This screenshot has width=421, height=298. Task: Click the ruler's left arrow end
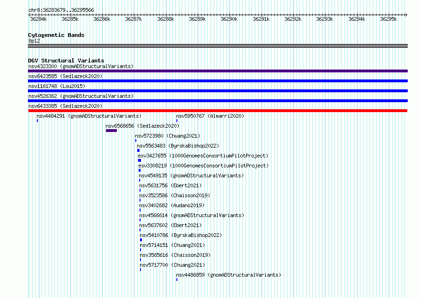(x=29, y=15)
